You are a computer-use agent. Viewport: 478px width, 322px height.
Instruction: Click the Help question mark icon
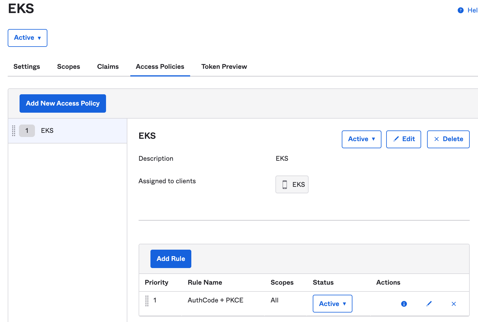pyautogui.click(x=461, y=10)
